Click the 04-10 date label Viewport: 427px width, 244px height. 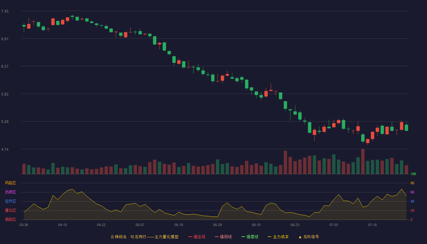63,225
